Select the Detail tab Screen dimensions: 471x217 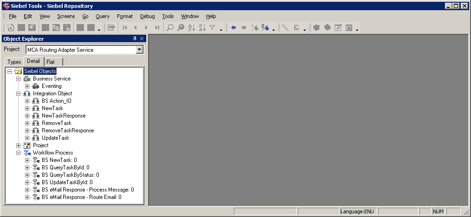(33, 61)
